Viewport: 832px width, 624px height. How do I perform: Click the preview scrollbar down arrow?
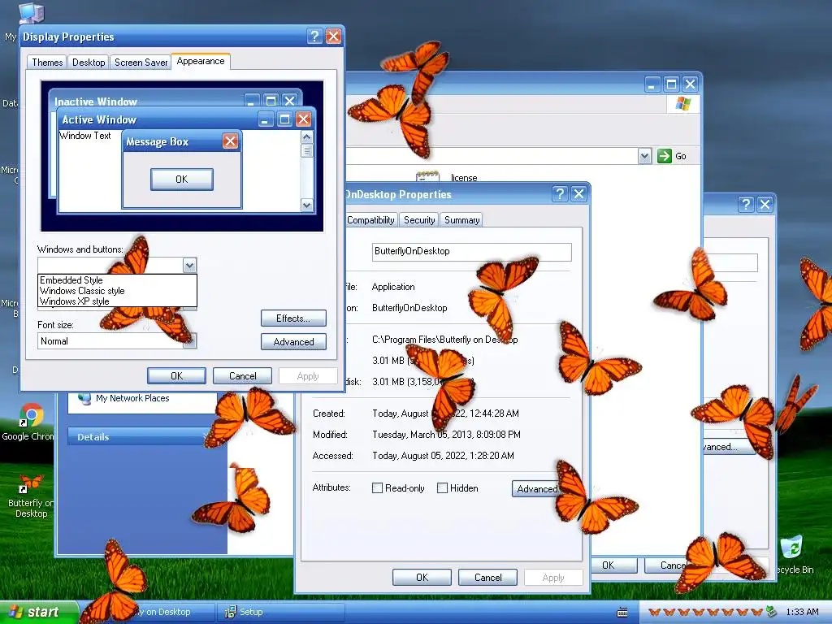306,205
